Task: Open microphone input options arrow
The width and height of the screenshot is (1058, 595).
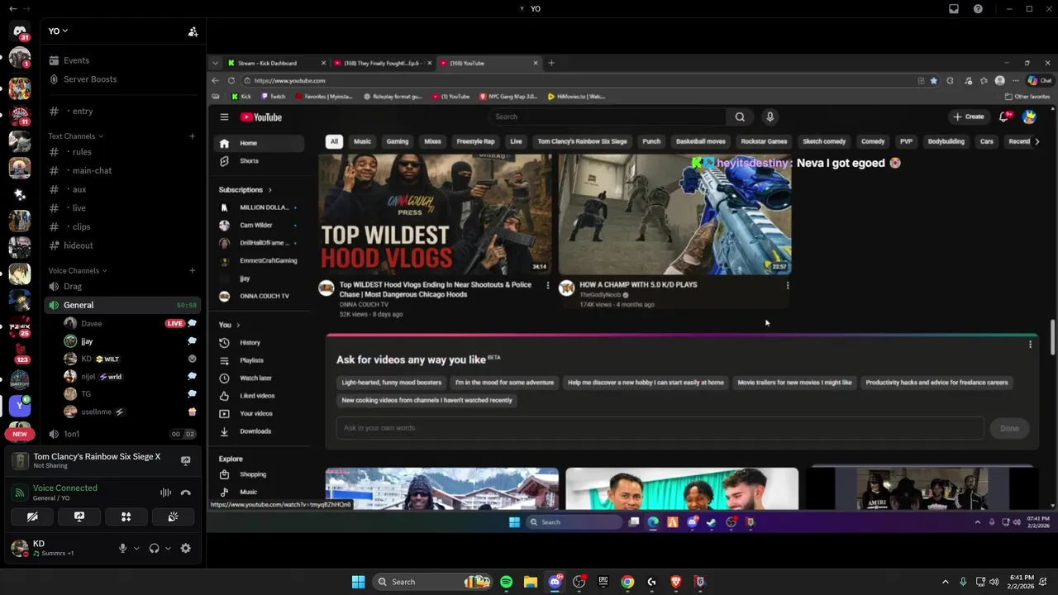Action: click(136, 548)
